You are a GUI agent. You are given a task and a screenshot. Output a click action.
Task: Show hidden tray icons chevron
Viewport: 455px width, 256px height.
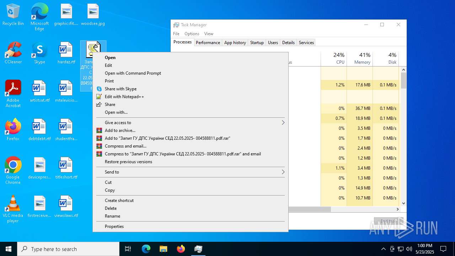[x=383, y=249]
